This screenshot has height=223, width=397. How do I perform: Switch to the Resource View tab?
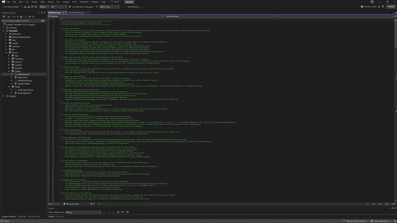click(34, 217)
